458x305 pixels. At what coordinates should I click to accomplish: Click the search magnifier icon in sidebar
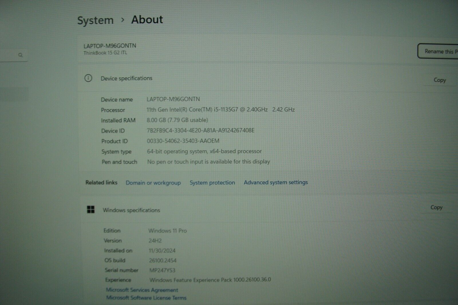[x=20, y=55]
